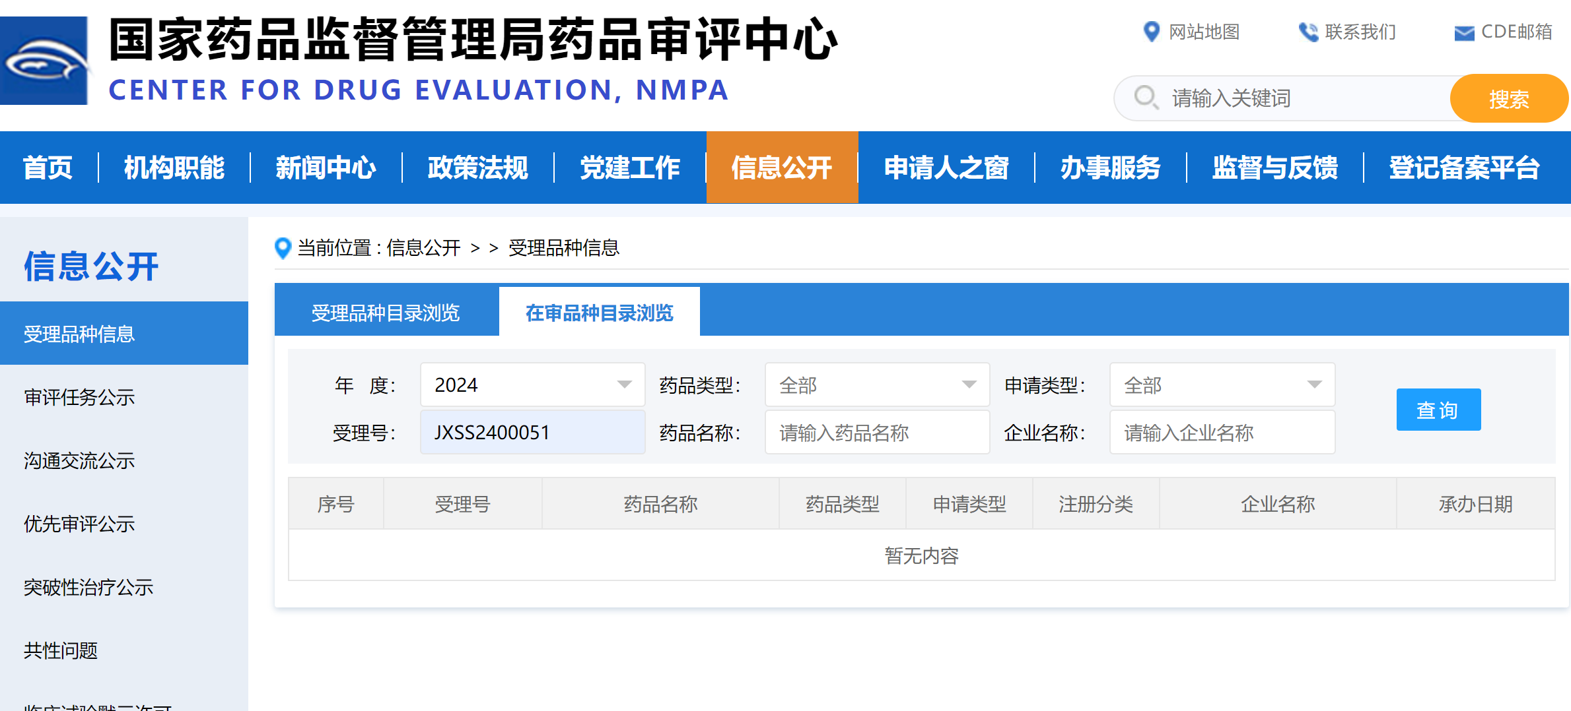
Task: Click the 药品类型 column header
Action: (x=842, y=504)
